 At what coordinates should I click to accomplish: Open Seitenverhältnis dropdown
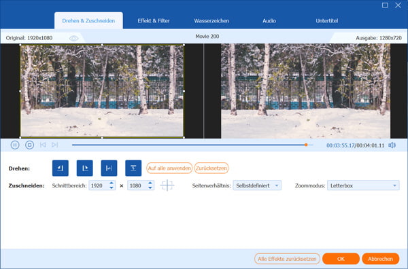coord(257,185)
